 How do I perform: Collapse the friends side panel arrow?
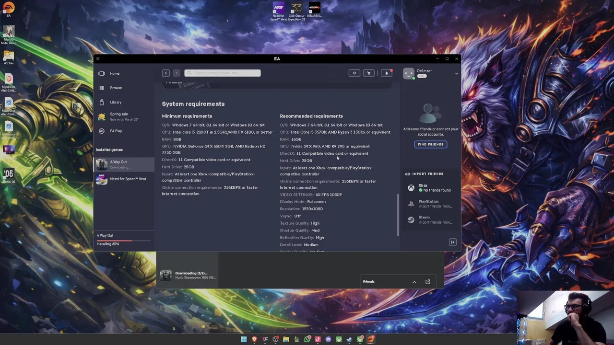point(452,242)
